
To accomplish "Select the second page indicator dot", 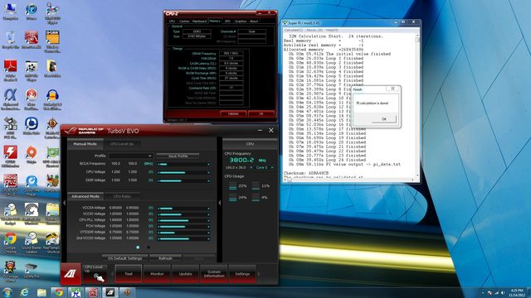I will [149, 248].
